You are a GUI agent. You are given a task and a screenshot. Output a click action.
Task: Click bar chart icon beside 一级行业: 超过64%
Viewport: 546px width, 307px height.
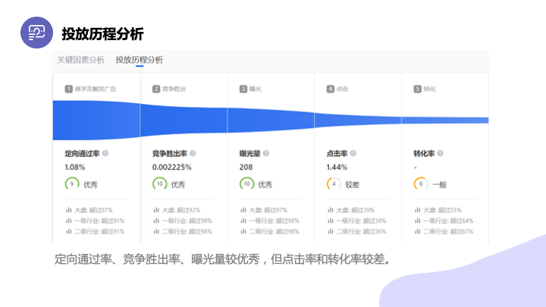417,221
